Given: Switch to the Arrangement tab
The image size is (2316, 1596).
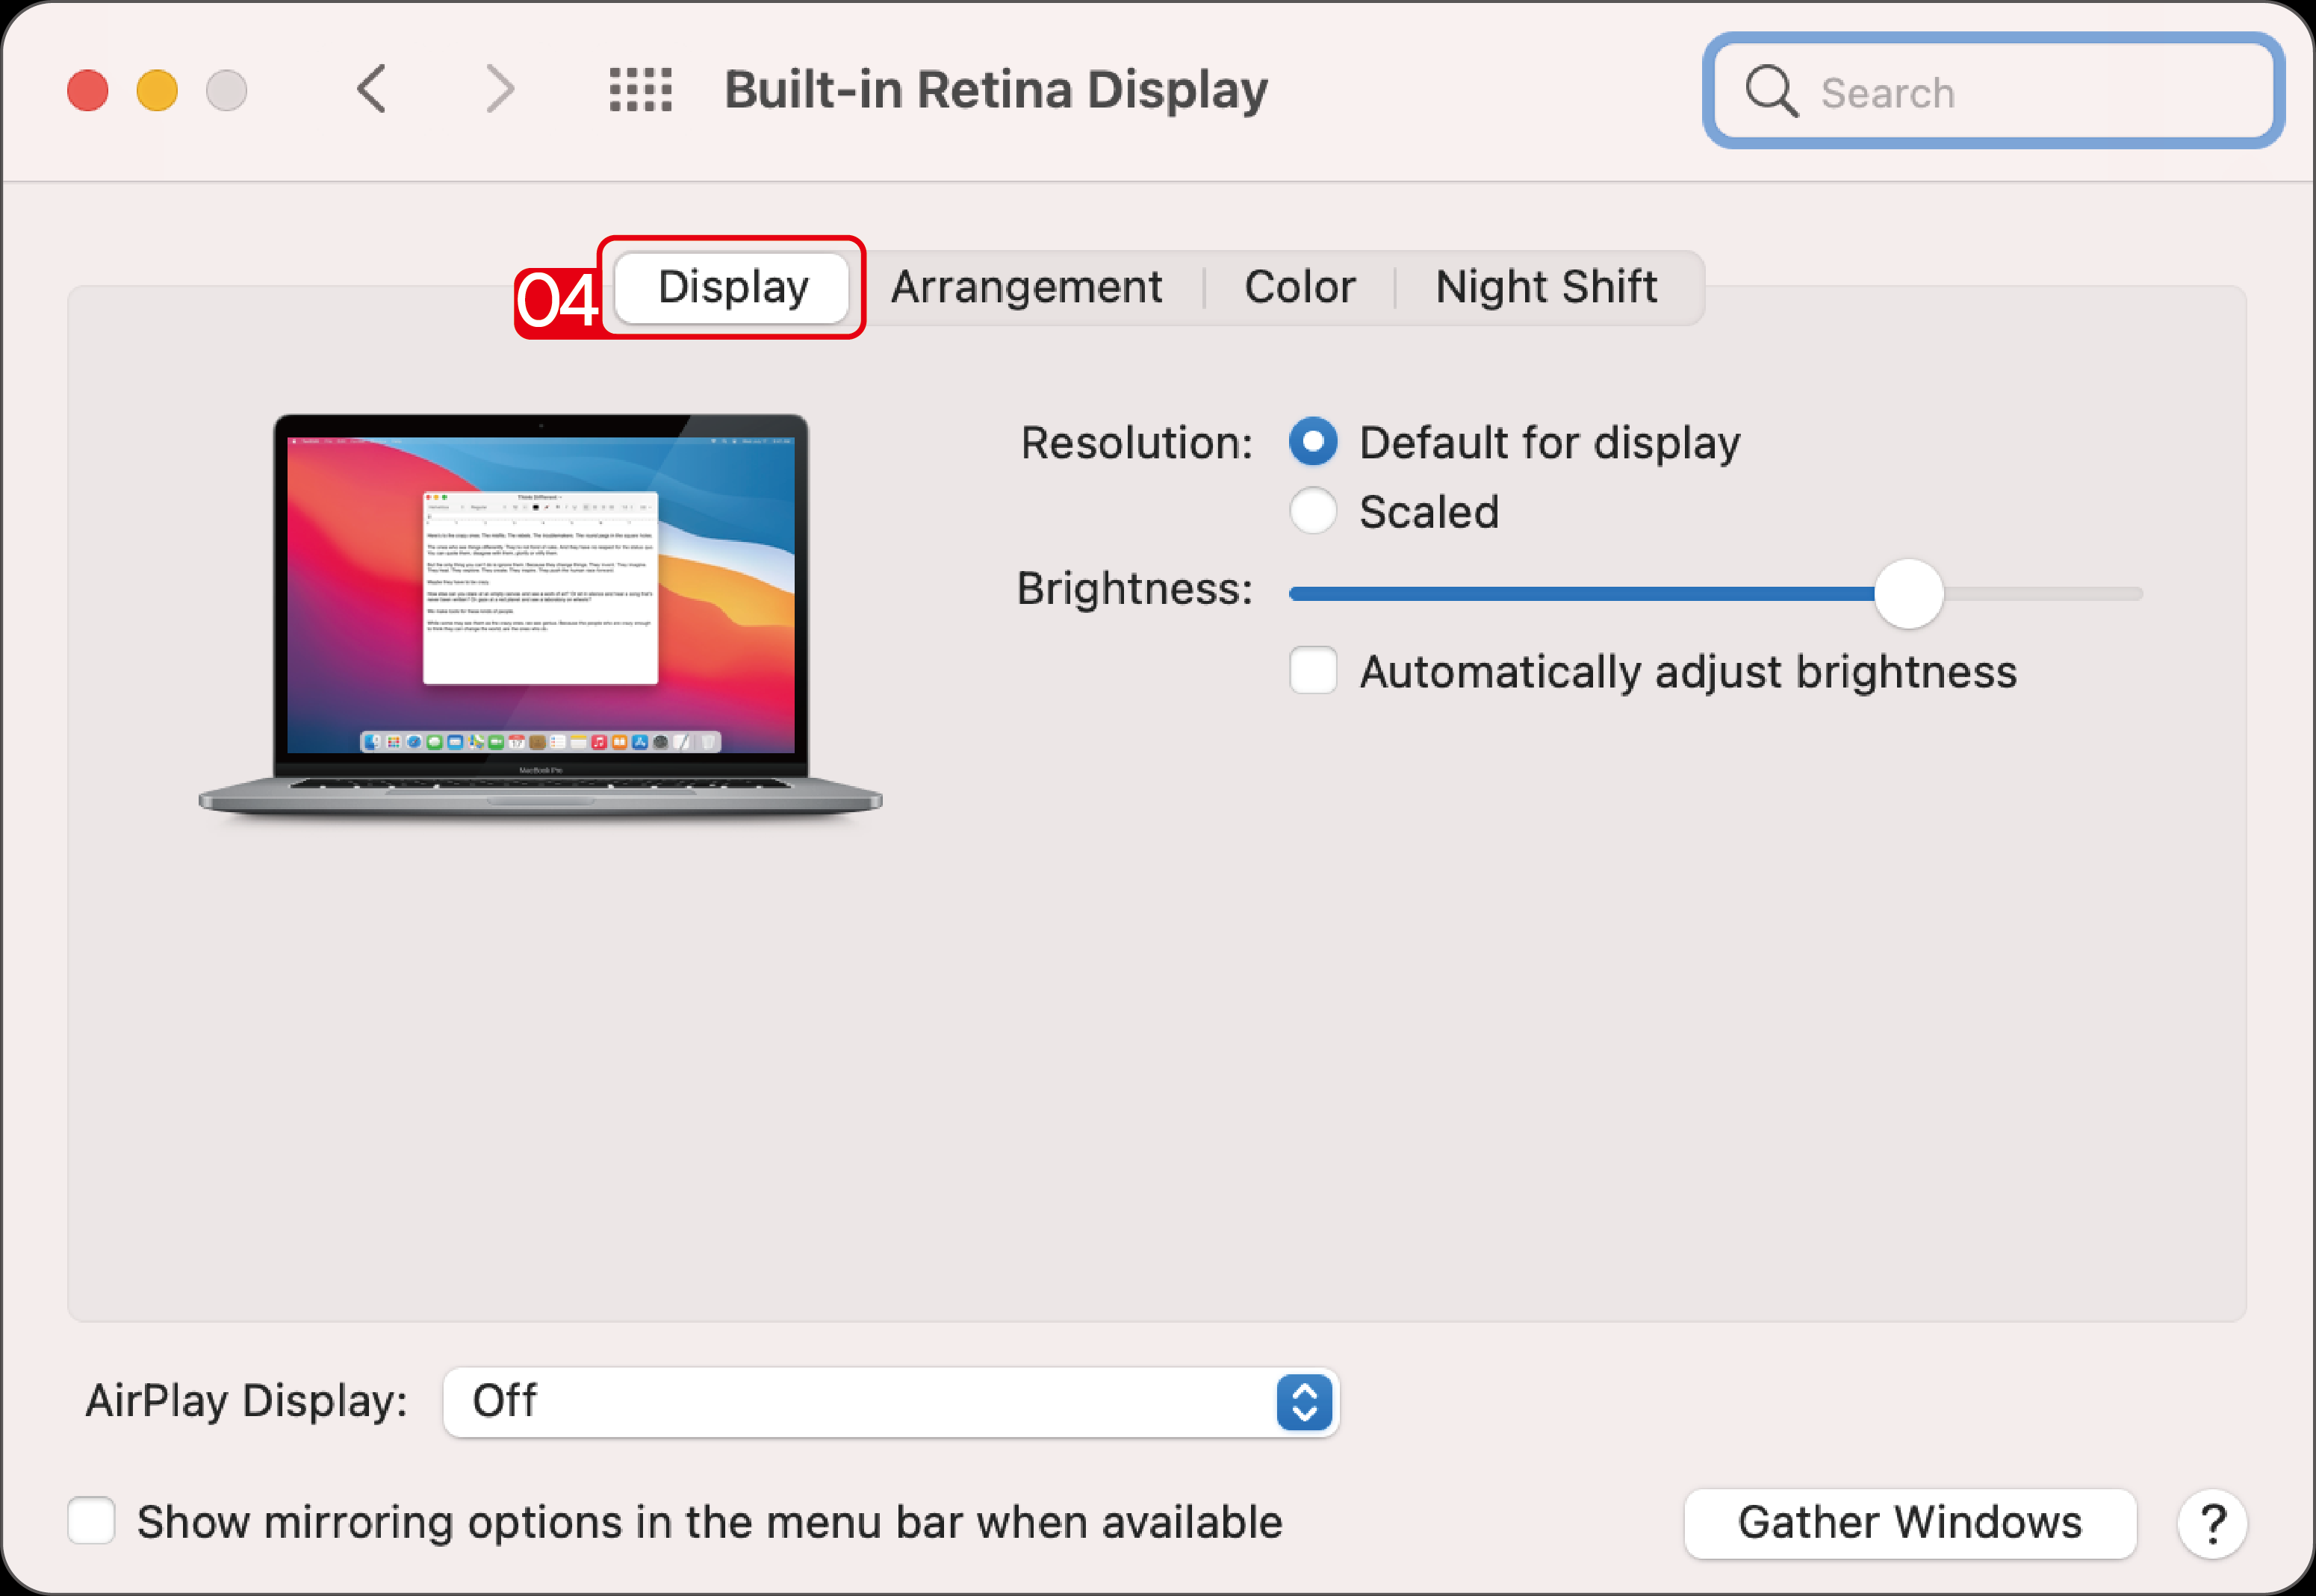Looking at the screenshot, I should tap(1026, 288).
